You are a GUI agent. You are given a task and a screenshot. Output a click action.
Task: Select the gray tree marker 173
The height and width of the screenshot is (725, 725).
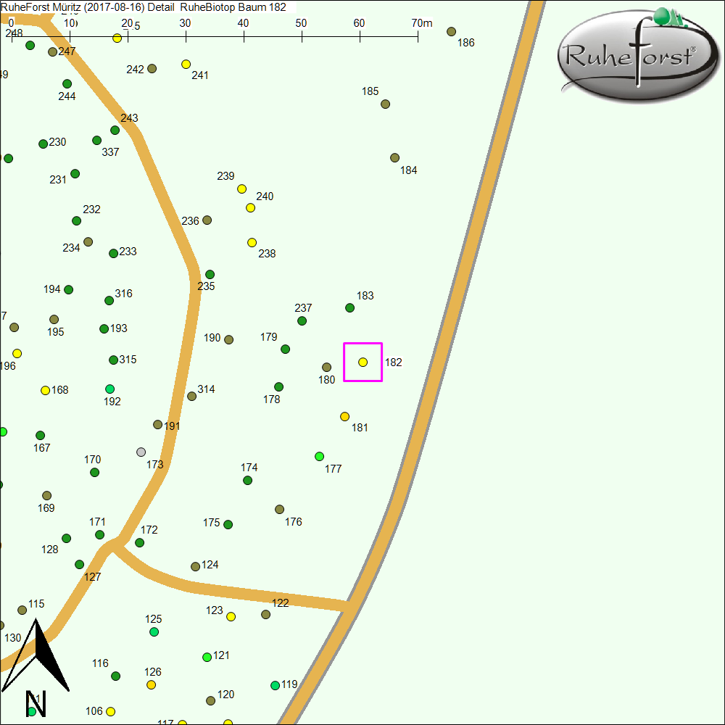coord(141,452)
